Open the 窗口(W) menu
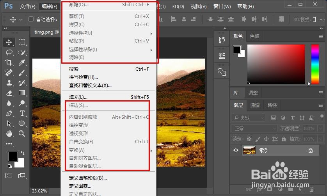The width and height of the screenshot is (327, 196). (x=222, y=7)
